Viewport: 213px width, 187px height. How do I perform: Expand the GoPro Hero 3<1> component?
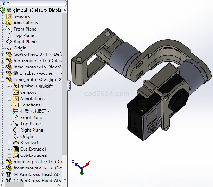pyautogui.click(x=3, y=54)
